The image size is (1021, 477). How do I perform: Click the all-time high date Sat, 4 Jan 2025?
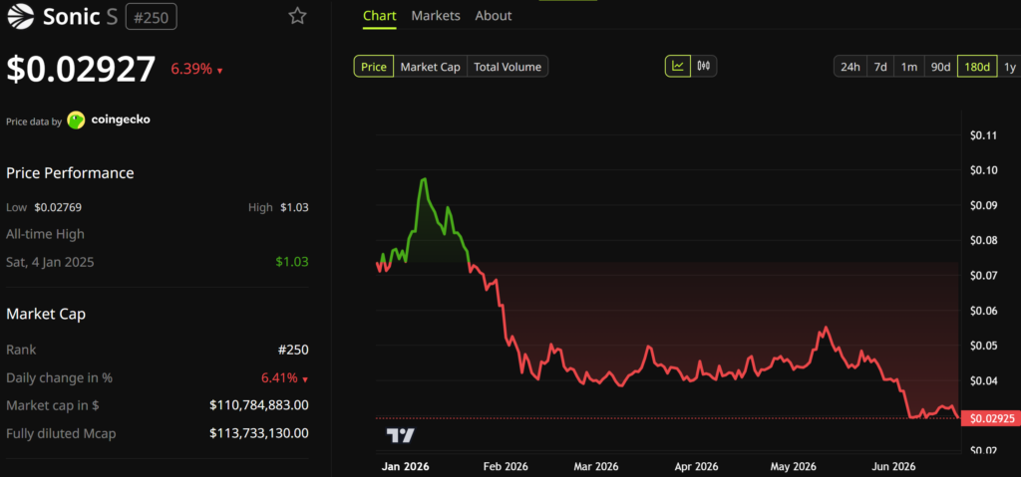(x=50, y=262)
